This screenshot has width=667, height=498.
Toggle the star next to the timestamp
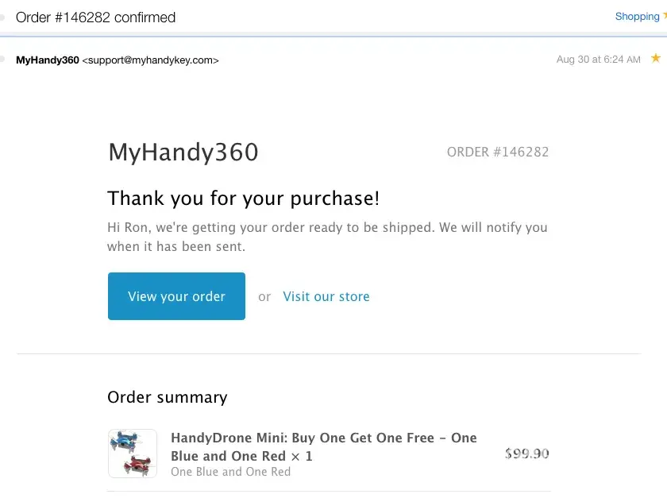[655, 58]
